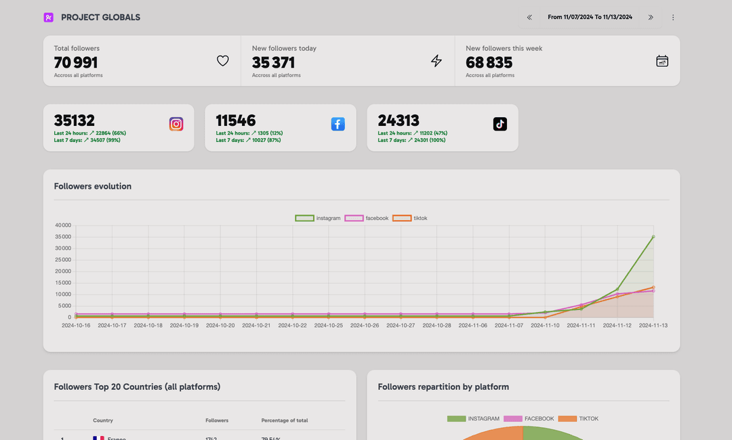Click the Followers column header in countries table

tap(217, 420)
